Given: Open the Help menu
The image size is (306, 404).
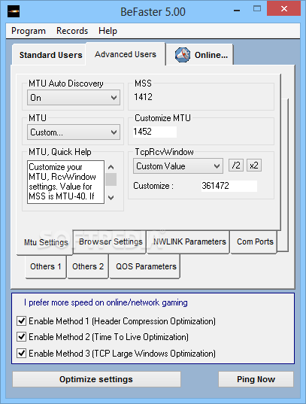Looking at the screenshot, I should pos(108,31).
